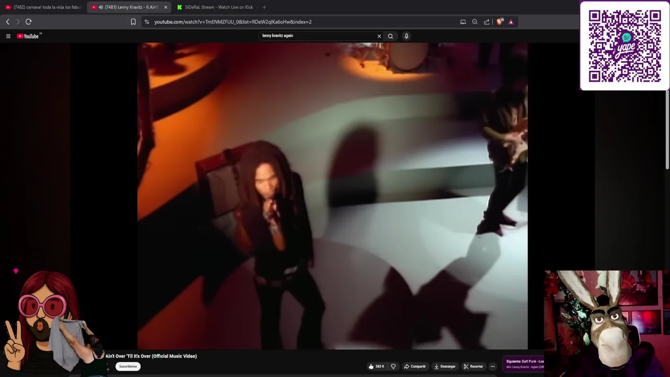Switch to SiDeRaL Stream Kick tab
Viewport: 670px width, 377px height.
coord(215,7)
